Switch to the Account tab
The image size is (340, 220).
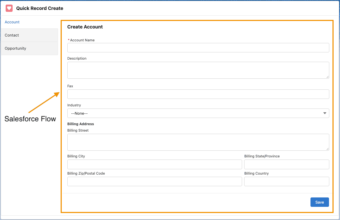point(29,22)
